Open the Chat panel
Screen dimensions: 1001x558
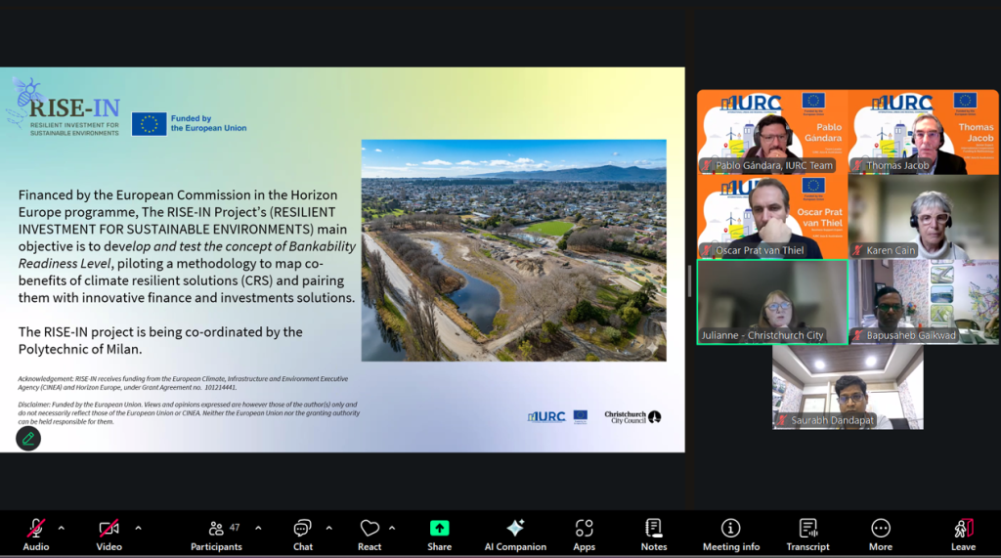(302, 533)
